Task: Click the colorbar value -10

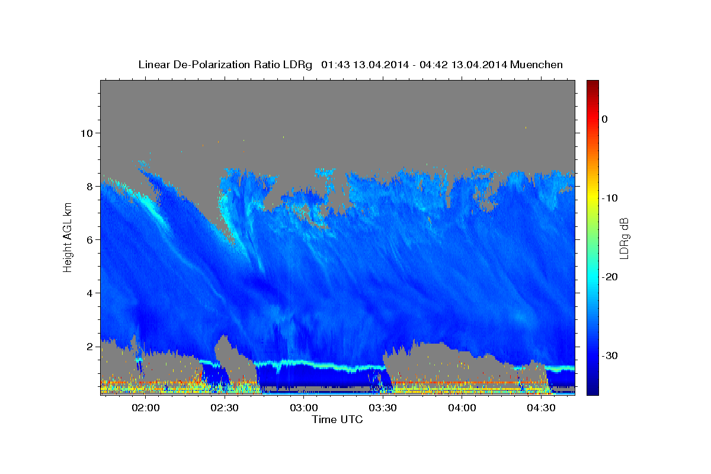Action: coord(610,198)
